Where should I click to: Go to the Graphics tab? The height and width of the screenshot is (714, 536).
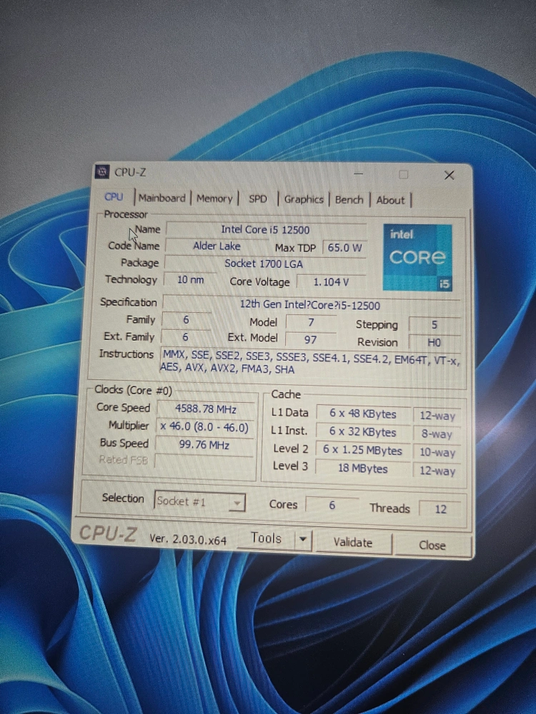tap(304, 199)
